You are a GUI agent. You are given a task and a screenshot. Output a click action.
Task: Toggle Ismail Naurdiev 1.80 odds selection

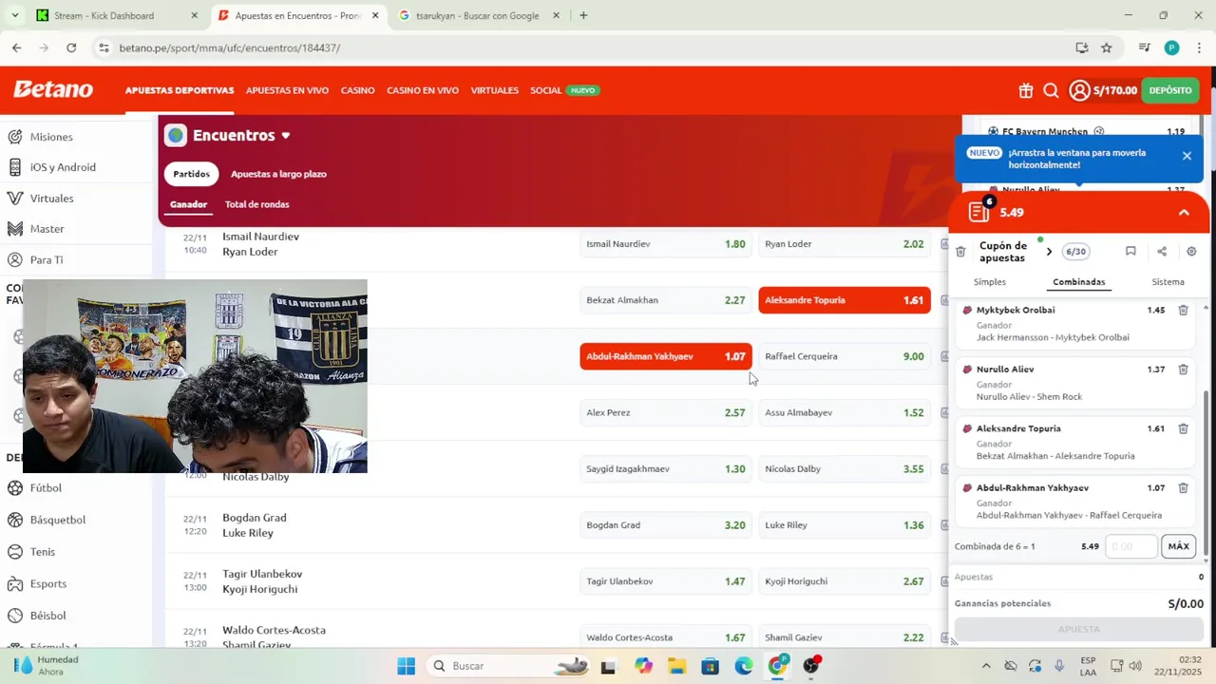point(666,244)
